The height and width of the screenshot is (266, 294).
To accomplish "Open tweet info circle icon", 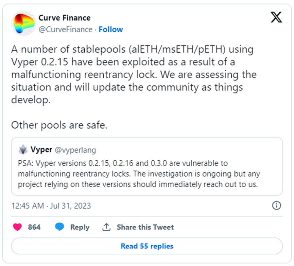I will click(276, 206).
